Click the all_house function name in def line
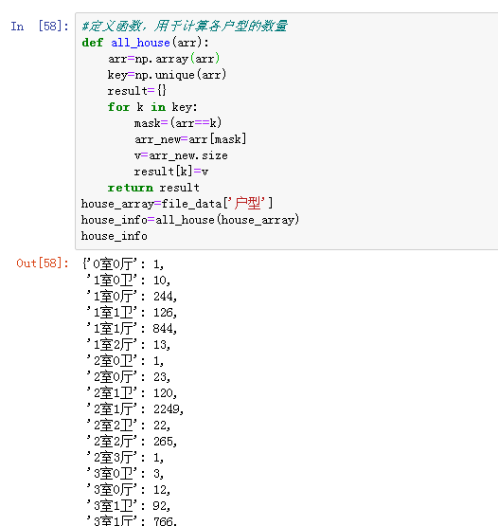The width and height of the screenshot is (498, 526). [x=140, y=43]
